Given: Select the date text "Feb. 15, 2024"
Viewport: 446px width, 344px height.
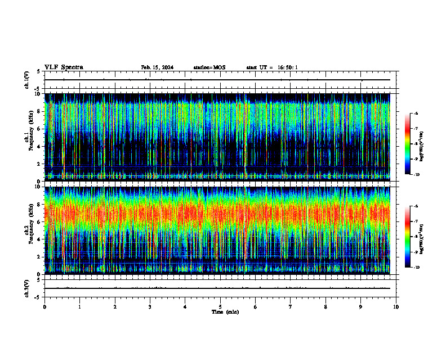Looking at the screenshot, I should [157, 67].
